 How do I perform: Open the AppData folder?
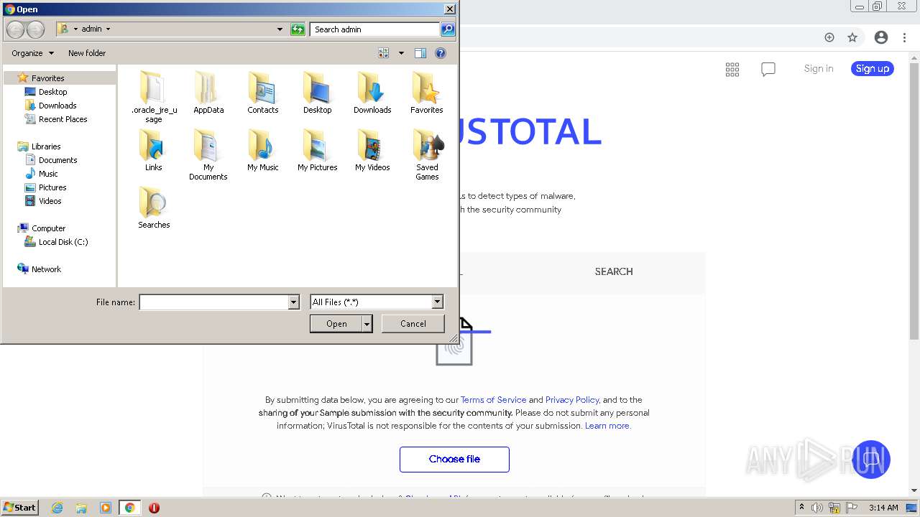tap(208, 92)
